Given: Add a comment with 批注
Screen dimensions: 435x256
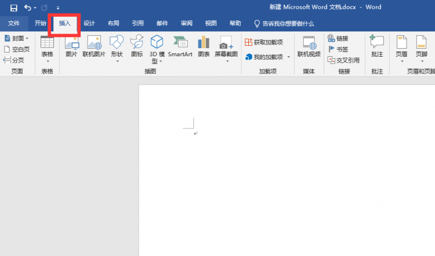Looking at the screenshot, I should (x=377, y=46).
